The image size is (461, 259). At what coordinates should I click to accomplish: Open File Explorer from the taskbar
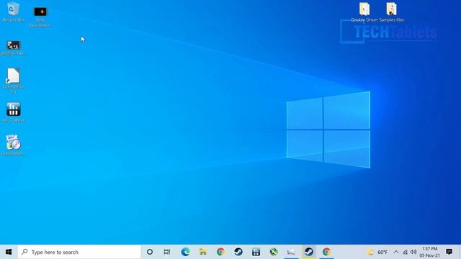coord(203,252)
